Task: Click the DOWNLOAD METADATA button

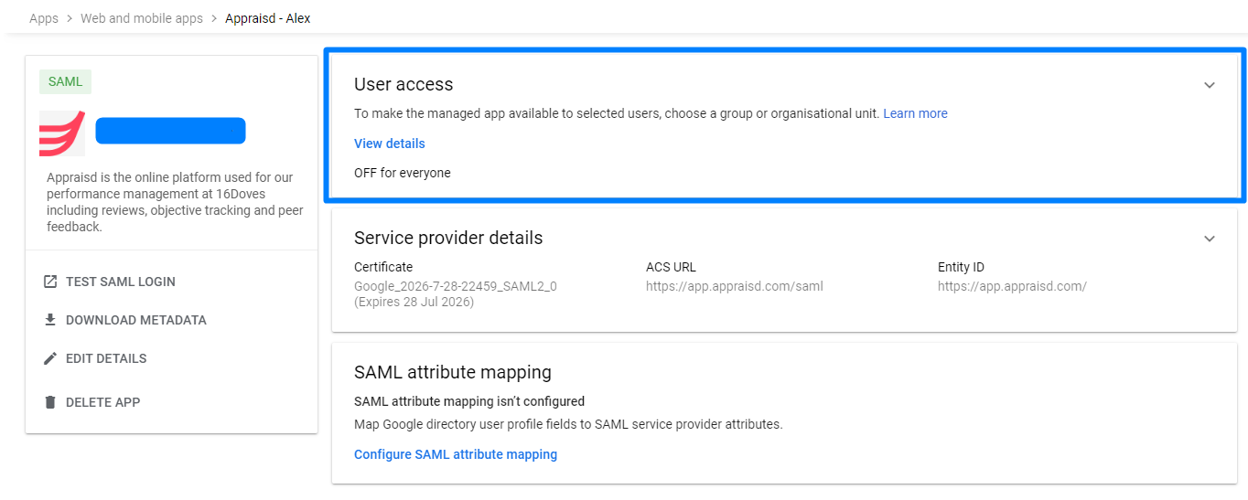Action: point(125,320)
